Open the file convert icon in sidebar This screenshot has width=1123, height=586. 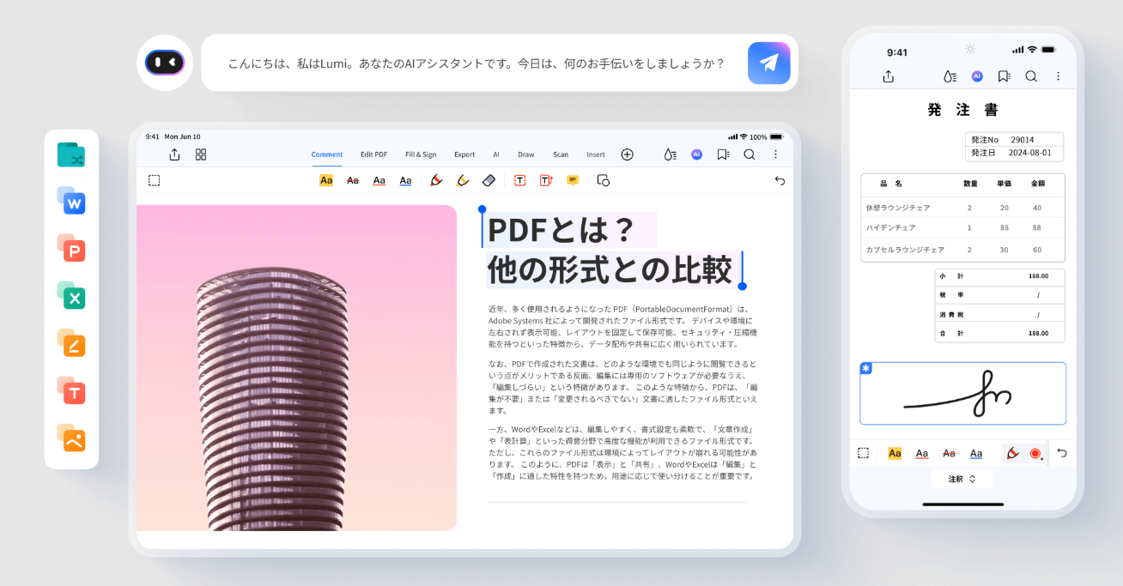(71, 155)
